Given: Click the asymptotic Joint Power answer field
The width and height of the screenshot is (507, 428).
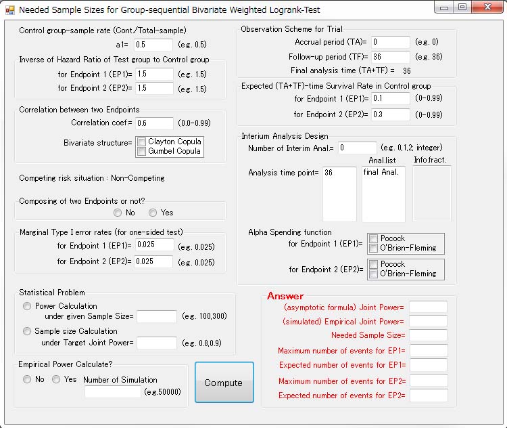Looking at the screenshot, I should click(429, 307).
